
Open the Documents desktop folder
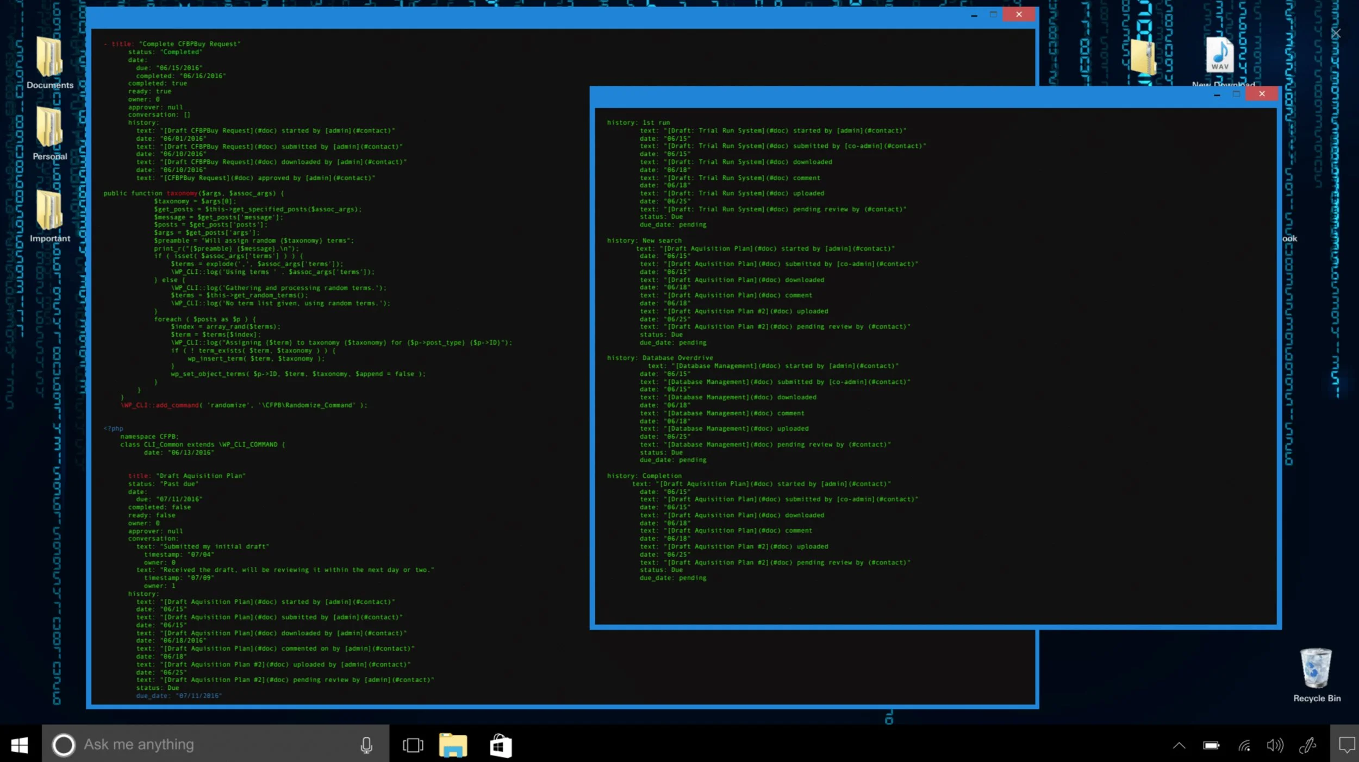pos(49,58)
